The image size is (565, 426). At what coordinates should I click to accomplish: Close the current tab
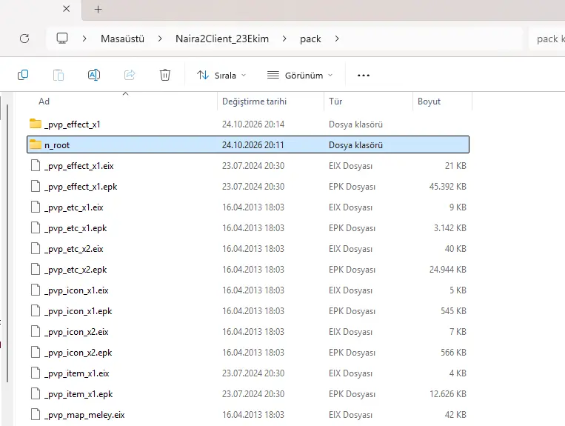tap(67, 9)
